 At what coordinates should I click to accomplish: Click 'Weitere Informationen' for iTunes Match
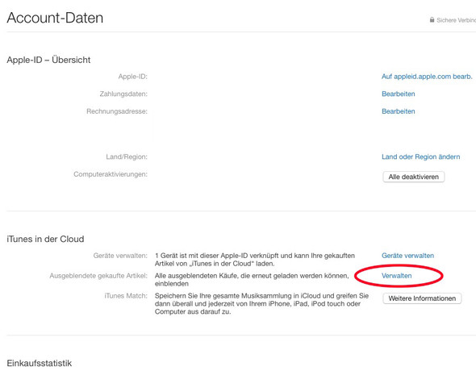(422, 298)
